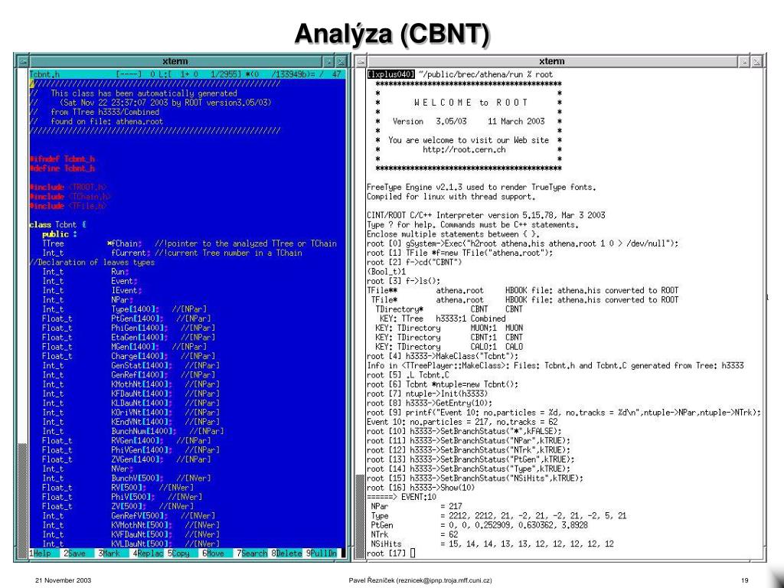Maximize the left xterm window showing Tcbnt.h
The height and width of the screenshot is (588, 784).
tap(341, 61)
